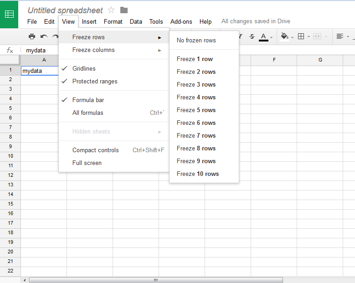This screenshot has width=355, height=283.
Task: Choose Compact controls
Action: pyautogui.click(x=114, y=150)
